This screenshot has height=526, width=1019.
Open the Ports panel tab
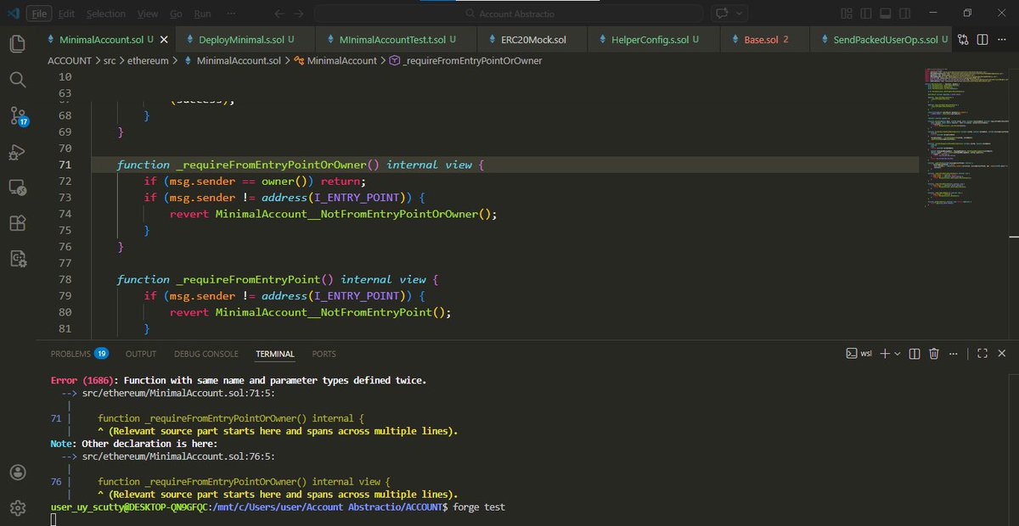click(324, 354)
